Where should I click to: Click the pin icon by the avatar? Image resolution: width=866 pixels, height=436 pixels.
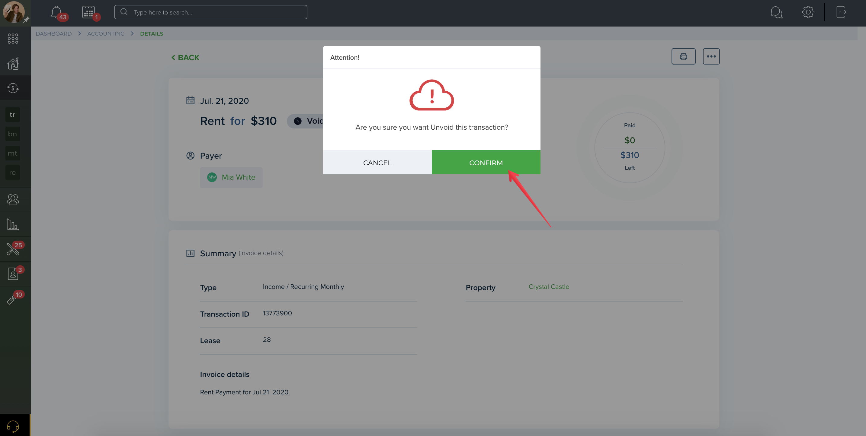[26, 20]
